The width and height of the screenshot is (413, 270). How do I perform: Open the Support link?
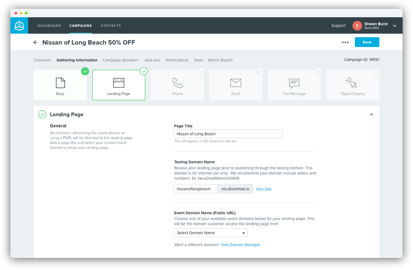[x=338, y=26]
